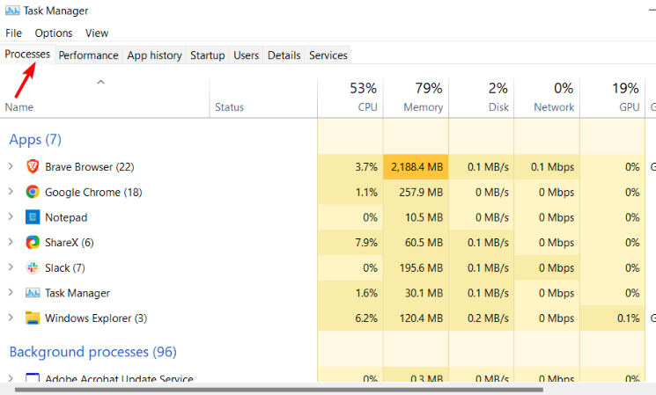Expand the Brave Browser process group
Viewport: 656px width, 395px height.
coord(11,166)
